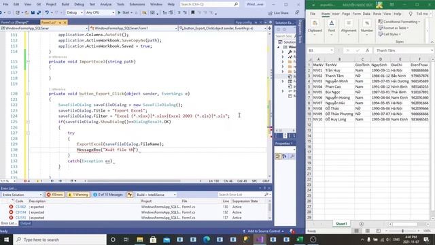Click the Windows Start button
This screenshot has height=245, width=435.
pyautogui.click(x=6, y=240)
